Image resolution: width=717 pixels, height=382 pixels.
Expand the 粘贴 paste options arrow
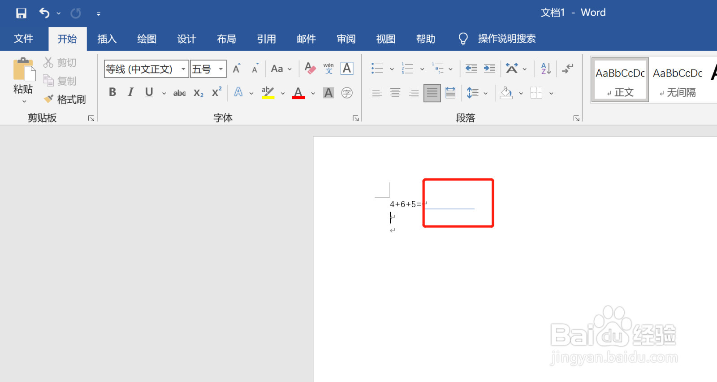(24, 101)
